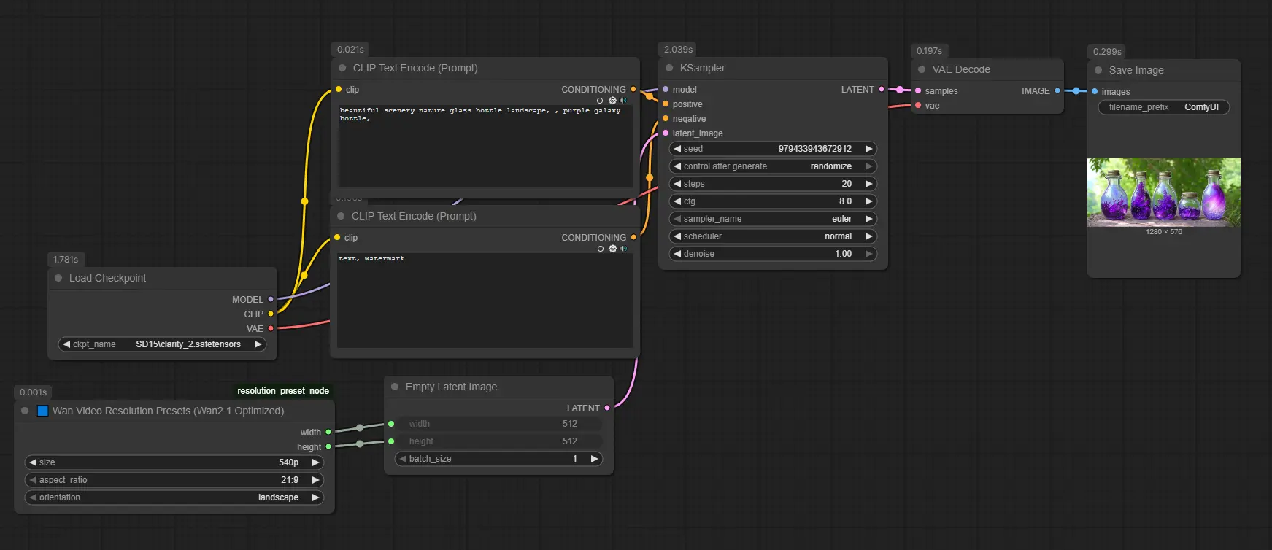This screenshot has width=1272, height=550.
Task: Click the gear icon above the beautiful scenery prompt
Action: pos(612,101)
